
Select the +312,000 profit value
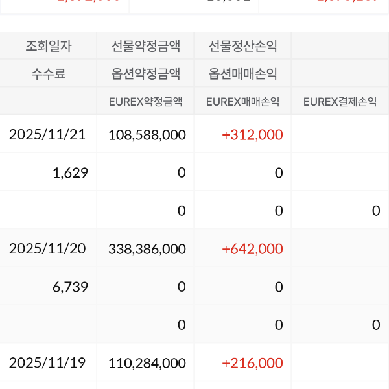coord(252,135)
